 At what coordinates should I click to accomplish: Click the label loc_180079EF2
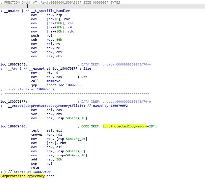(x=14, y=64)
